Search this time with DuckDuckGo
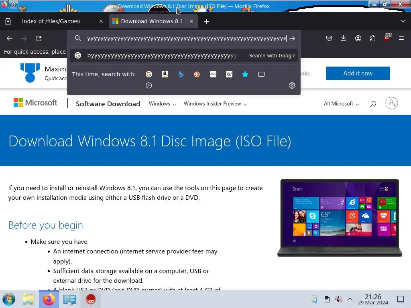 (197, 74)
